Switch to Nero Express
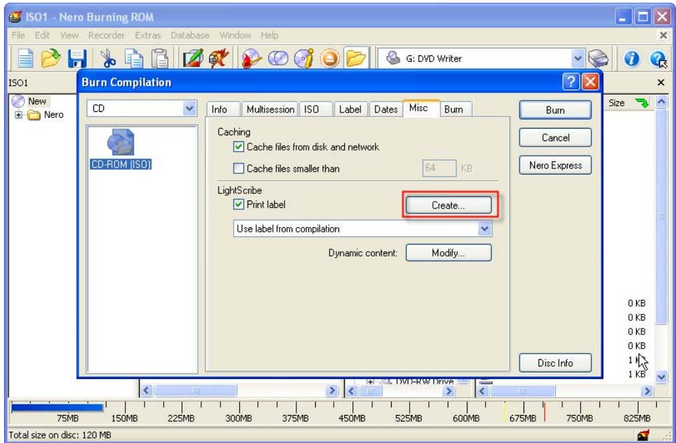The height and width of the screenshot is (443, 676). pyautogui.click(x=555, y=165)
